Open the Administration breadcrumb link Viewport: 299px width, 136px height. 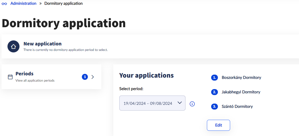[x=23, y=3]
